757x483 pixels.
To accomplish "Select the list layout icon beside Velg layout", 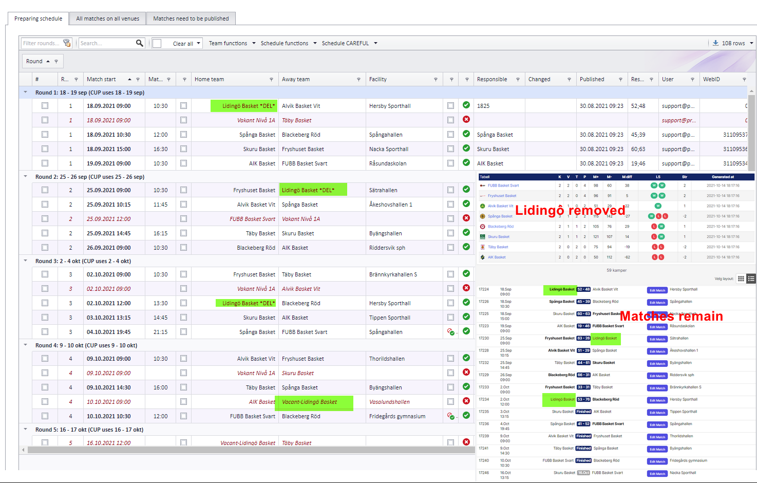I will pyautogui.click(x=751, y=278).
